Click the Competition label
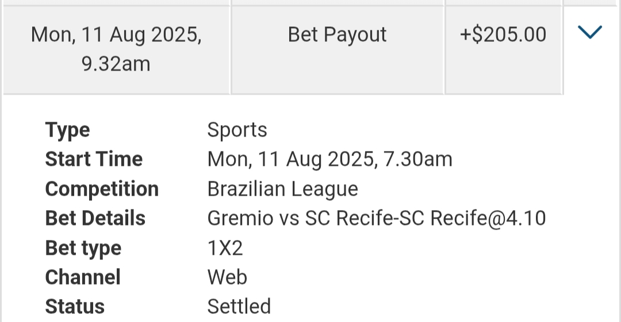The height and width of the screenshot is (322, 621). [102, 189]
